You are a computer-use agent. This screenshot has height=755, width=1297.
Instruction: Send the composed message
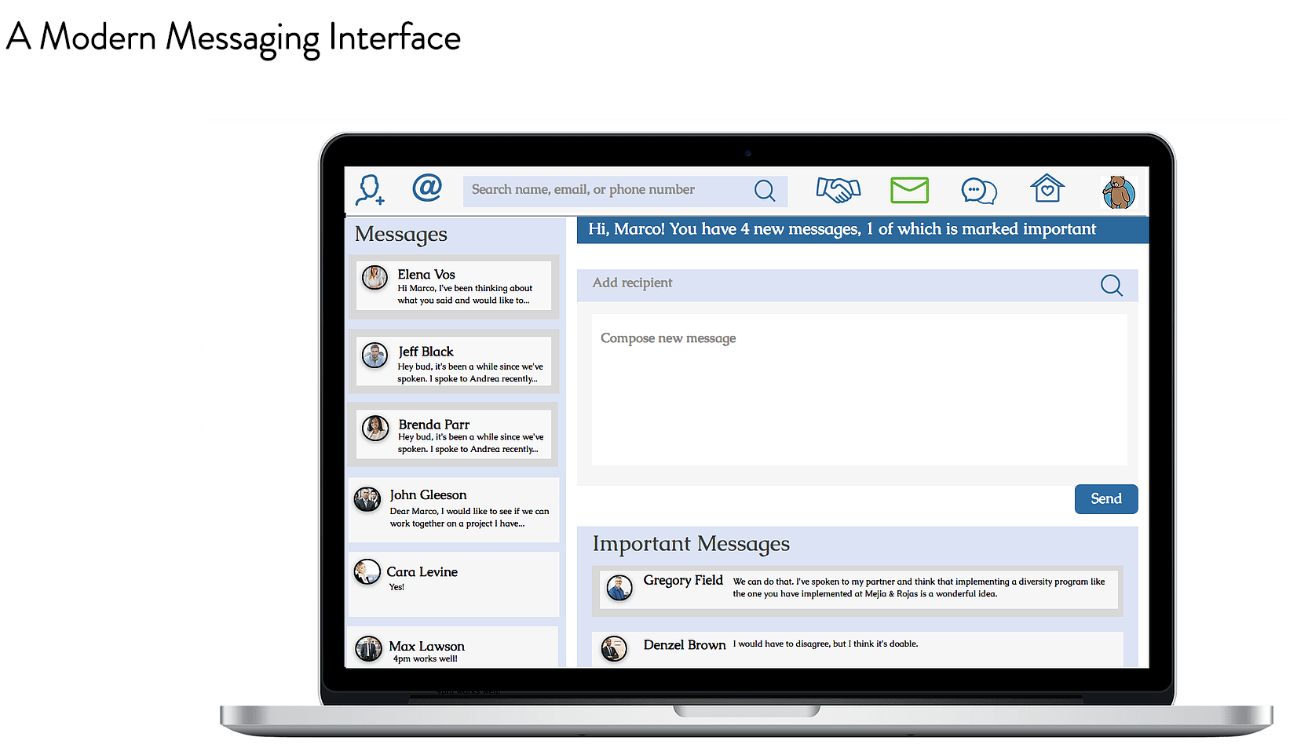point(1106,499)
